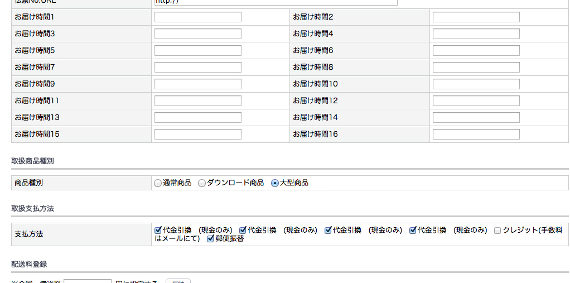Click the お届け時間2 text box
The height and width of the screenshot is (283, 570).
pyautogui.click(x=476, y=17)
